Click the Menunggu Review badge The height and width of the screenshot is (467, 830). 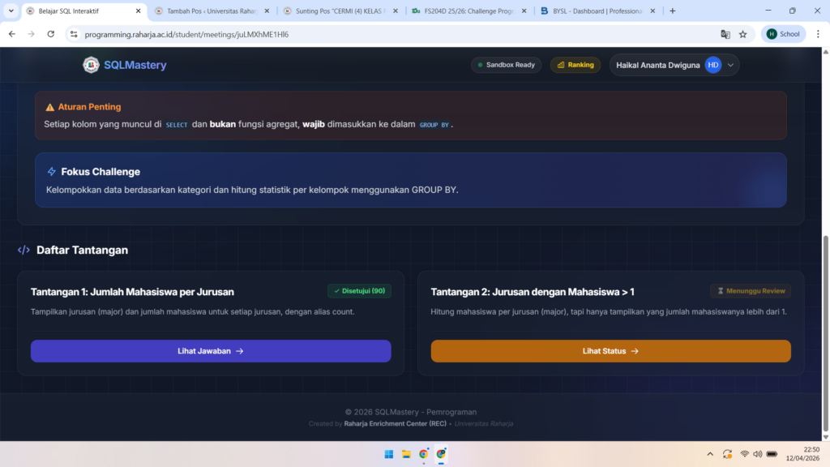tap(750, 291)
